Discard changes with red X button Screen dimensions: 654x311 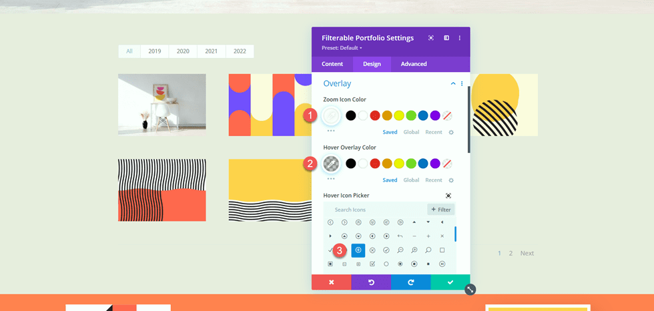[331, 282]
